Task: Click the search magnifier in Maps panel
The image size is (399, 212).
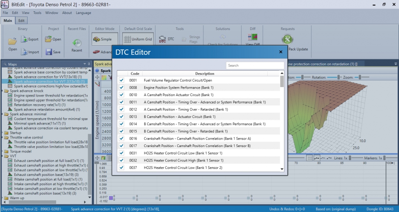Action: (5, 65)
